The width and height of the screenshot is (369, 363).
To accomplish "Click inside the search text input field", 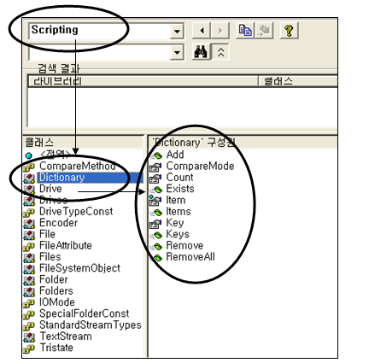I will click(100, 52).
